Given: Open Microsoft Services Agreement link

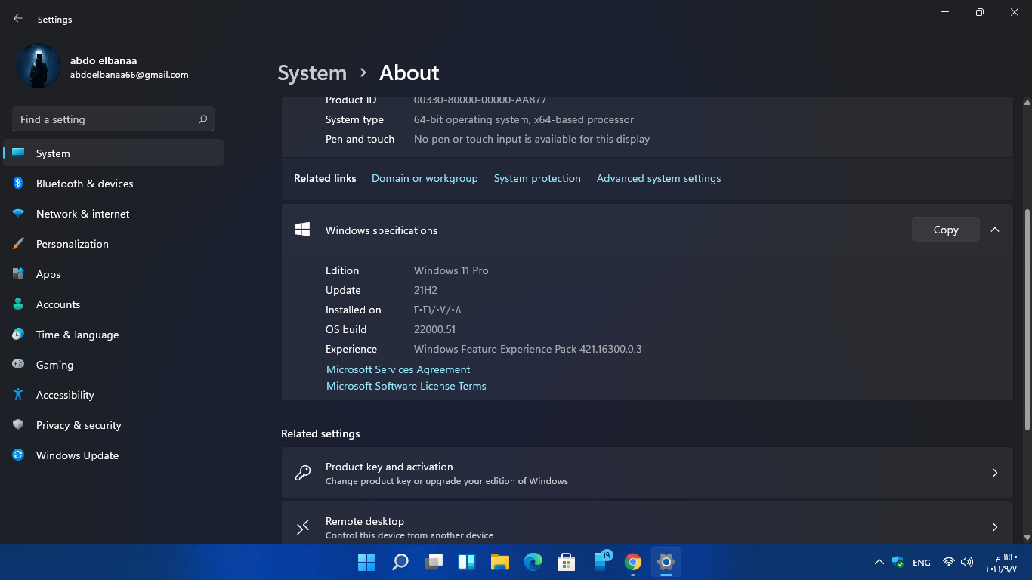Looking at the screenshot, I should click(398, 369).
